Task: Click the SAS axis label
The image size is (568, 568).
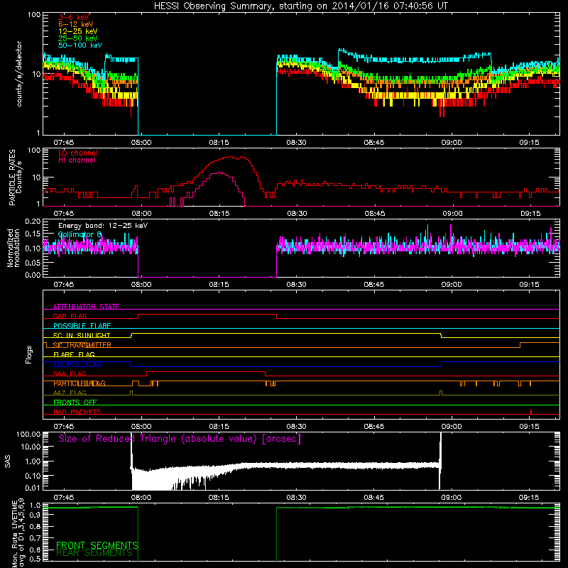Action: 7,461
